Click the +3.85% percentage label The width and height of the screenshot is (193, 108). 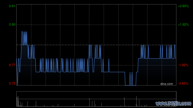(x=183, y=6)
